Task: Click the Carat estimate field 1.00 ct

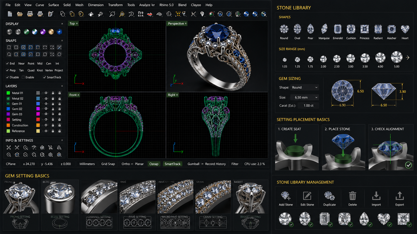Action: click(308, 106)
